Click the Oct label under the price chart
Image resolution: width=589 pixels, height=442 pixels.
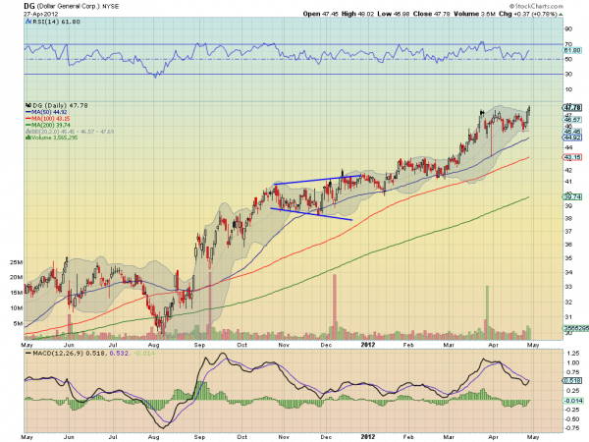click(x=242, y=345)
